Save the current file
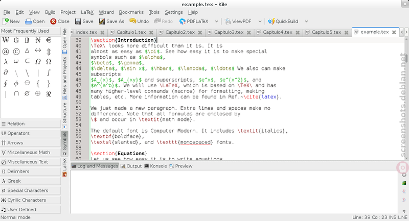 click(x=84, y=21)
